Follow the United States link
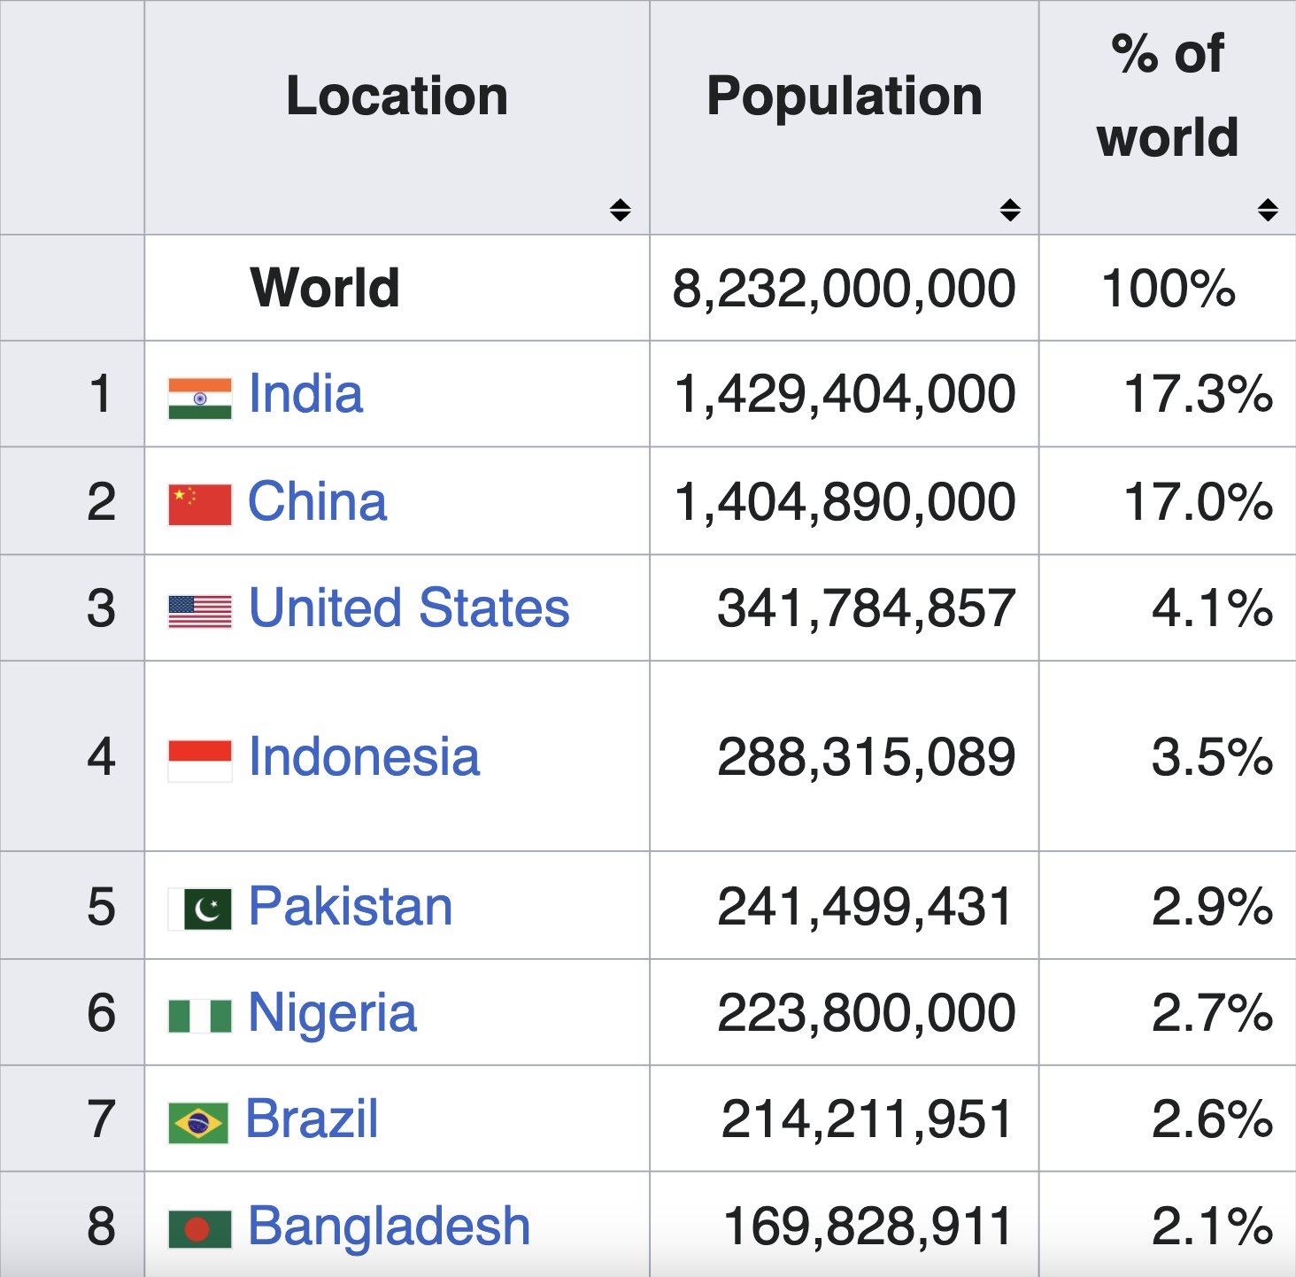 [x=409, y=608]
